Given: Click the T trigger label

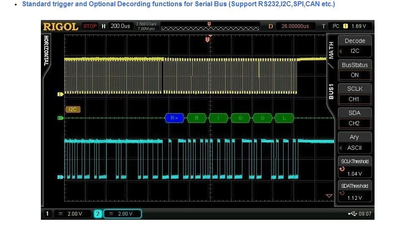Looking at the screenshot, I should (323, 26).
